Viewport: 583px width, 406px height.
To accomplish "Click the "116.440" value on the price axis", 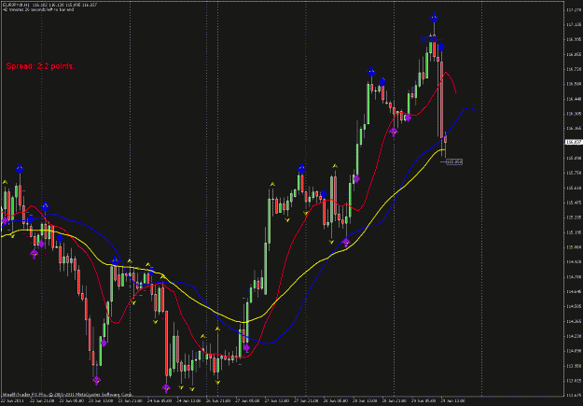I will 573,99.
